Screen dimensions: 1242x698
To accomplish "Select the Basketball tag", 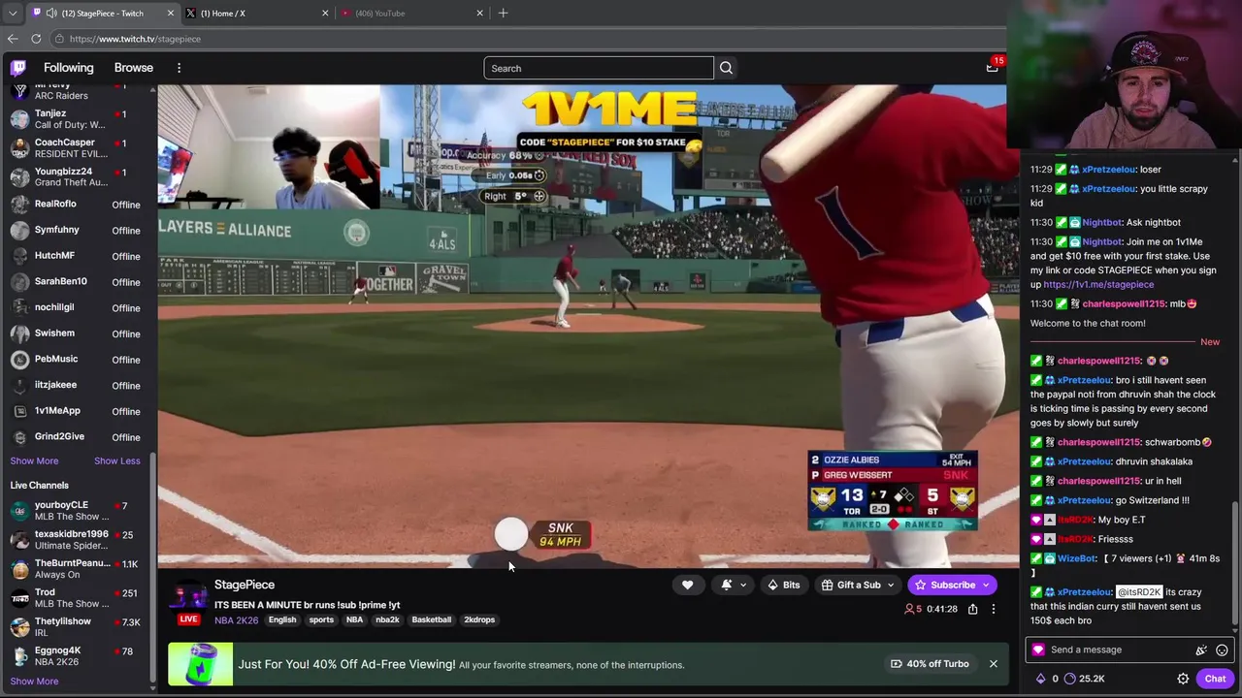I will pos(432,619).
